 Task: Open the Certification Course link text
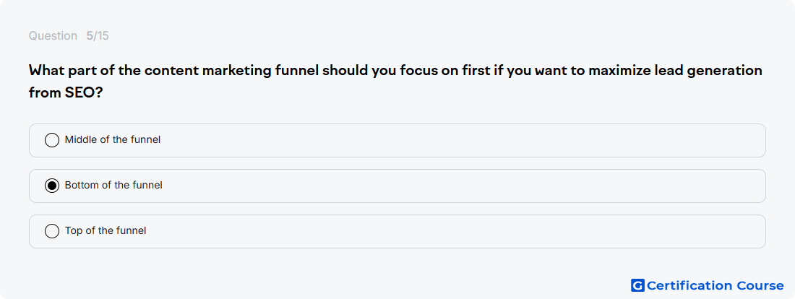point(715,286)
